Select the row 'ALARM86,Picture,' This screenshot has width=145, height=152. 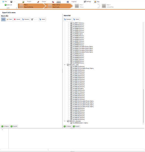(x=78, y=39)
